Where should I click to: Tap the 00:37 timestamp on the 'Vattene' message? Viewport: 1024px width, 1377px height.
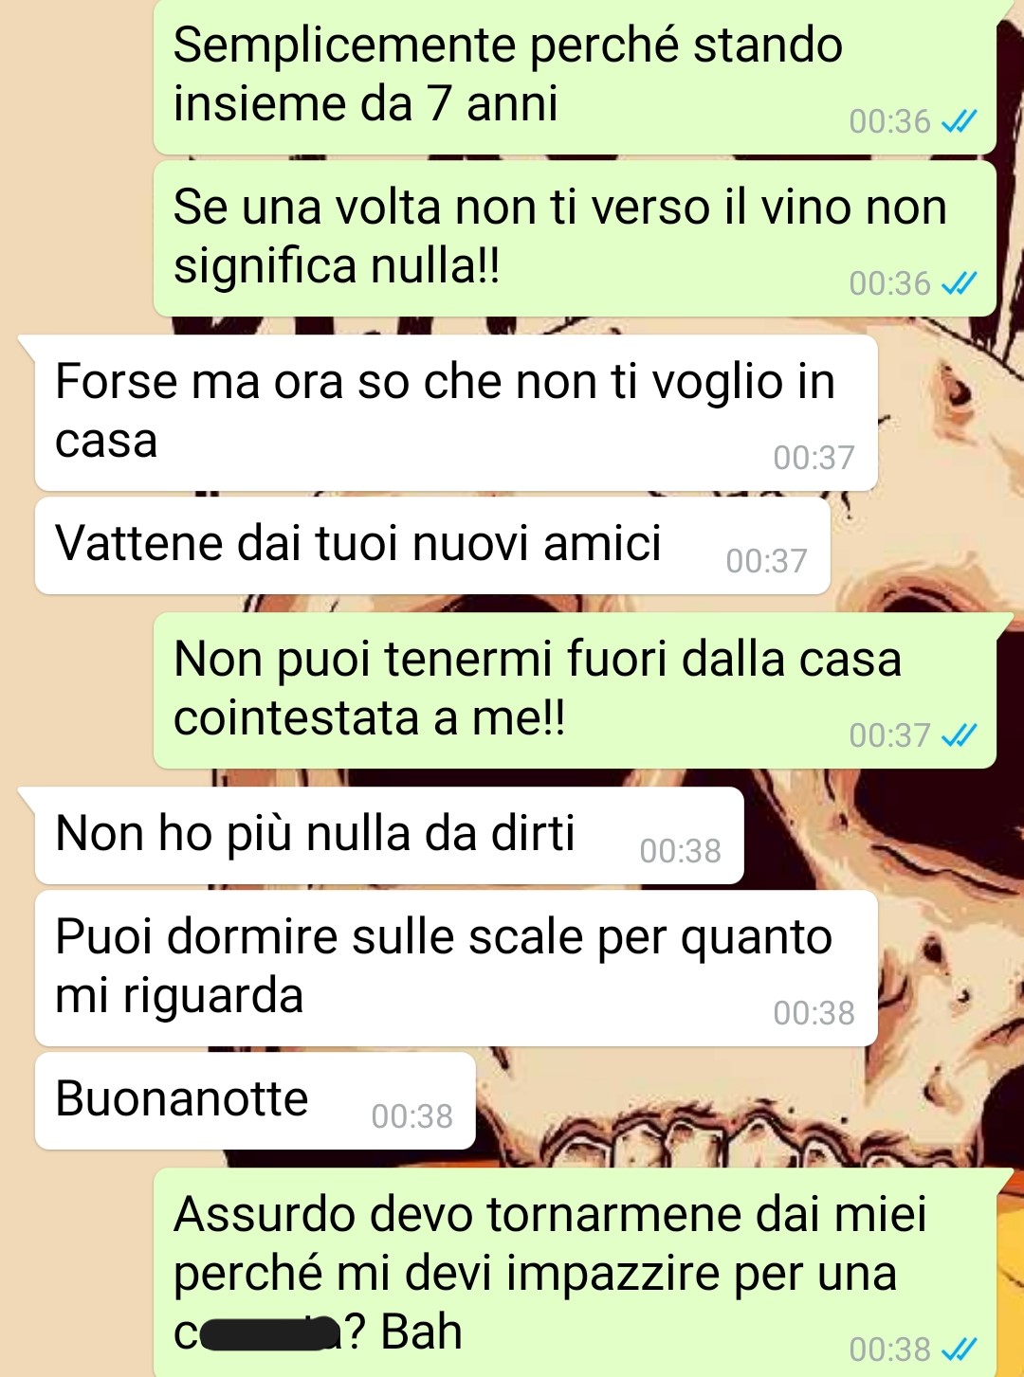(766, 561)
